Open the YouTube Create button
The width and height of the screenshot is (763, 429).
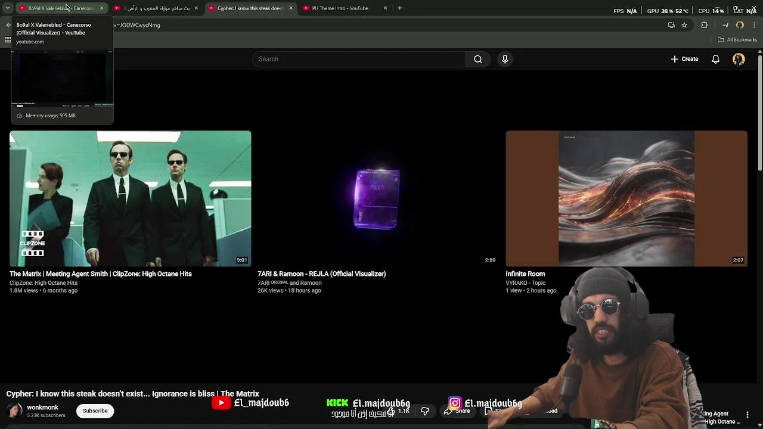(684, 59)
